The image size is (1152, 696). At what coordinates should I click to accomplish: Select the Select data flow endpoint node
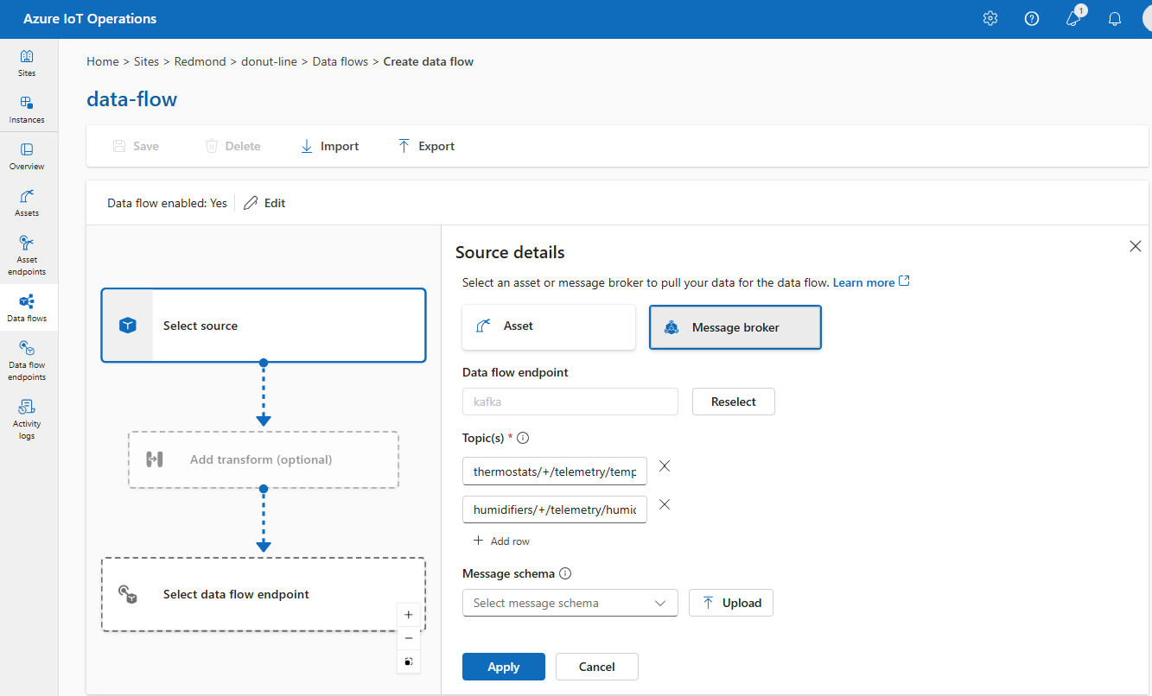coord(264,594)
